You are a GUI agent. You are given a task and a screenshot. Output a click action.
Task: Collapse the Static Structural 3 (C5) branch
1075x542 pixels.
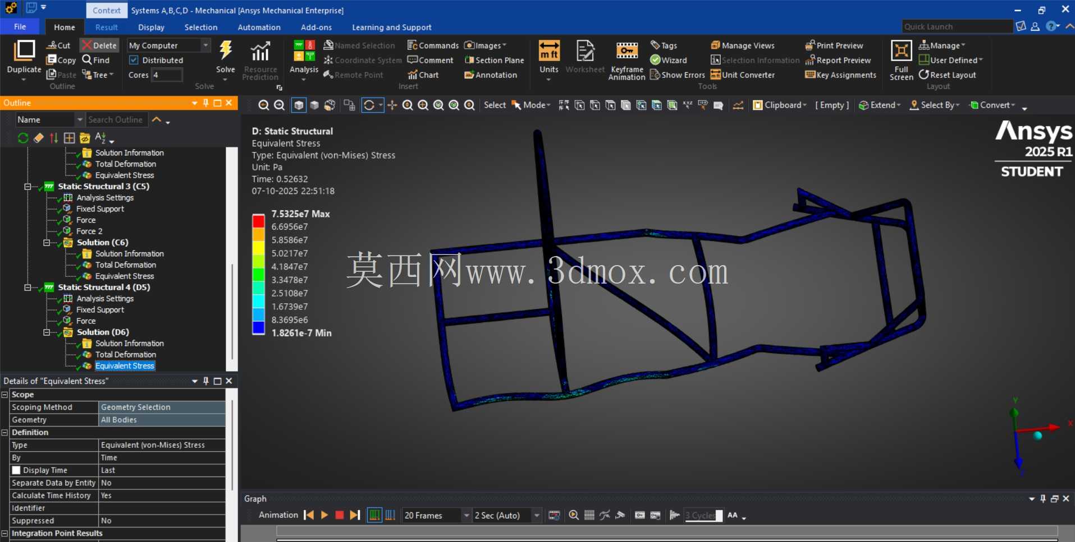[28, 187]
